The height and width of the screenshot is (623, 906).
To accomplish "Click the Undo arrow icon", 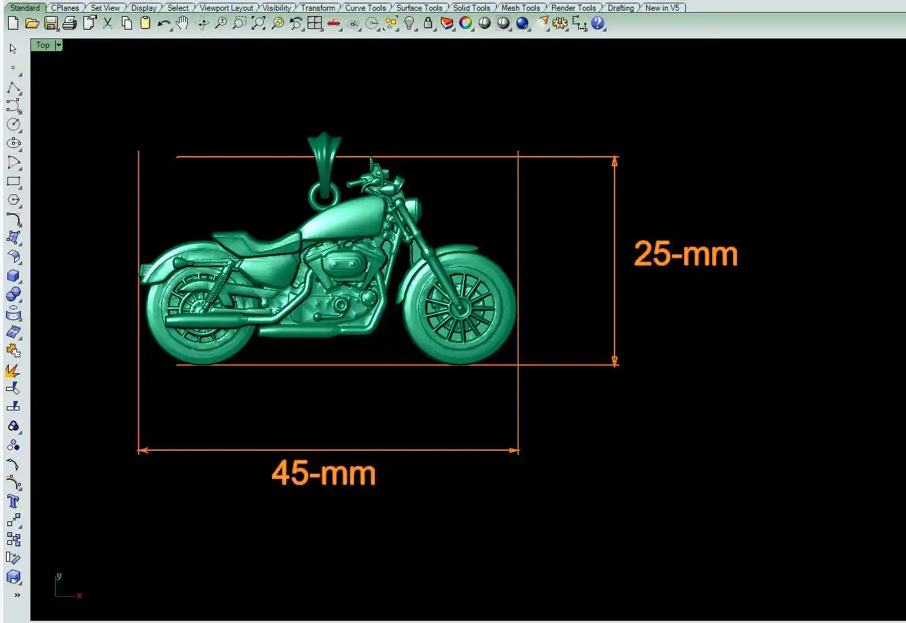I will (164, 24).
